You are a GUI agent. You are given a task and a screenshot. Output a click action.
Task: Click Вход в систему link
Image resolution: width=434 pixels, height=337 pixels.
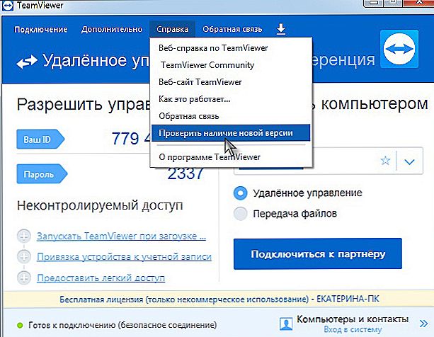click(353, 329)
